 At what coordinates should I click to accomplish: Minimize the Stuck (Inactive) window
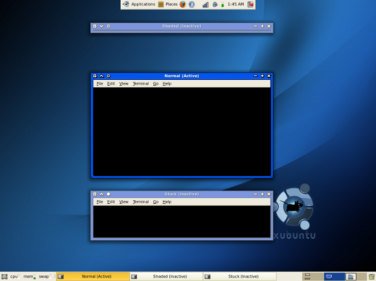tap(255, 194)
